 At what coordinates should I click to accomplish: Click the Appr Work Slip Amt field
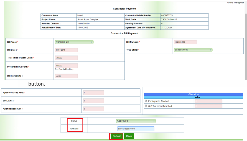tap(93, 93)
